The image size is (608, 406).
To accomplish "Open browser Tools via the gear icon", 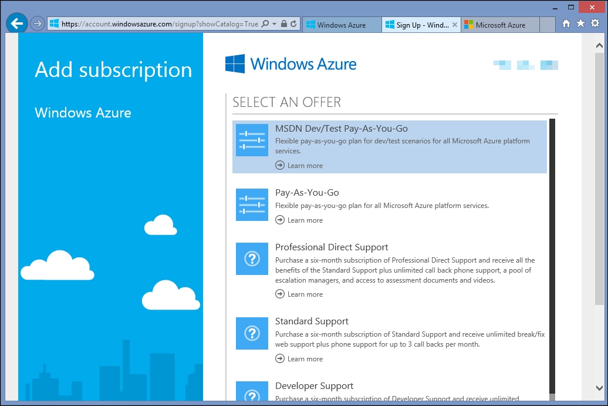I will click(x=596, y=25).
